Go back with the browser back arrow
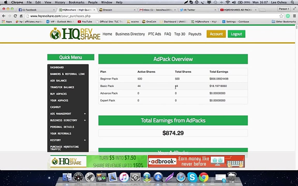 4,16
